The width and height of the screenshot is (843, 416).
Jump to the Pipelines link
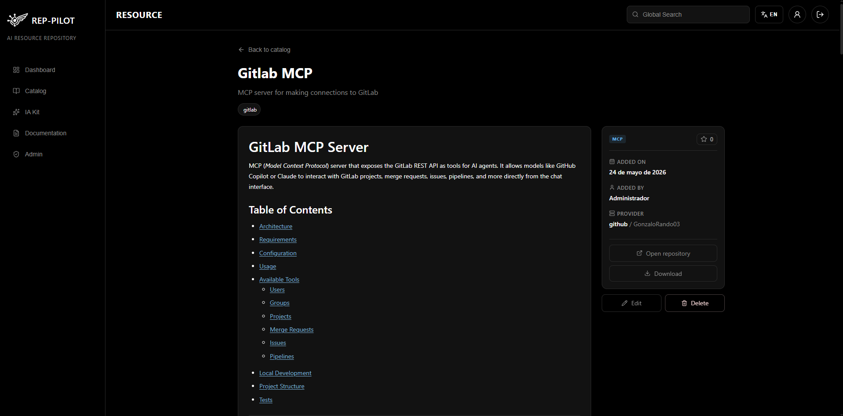coord(282,356)
